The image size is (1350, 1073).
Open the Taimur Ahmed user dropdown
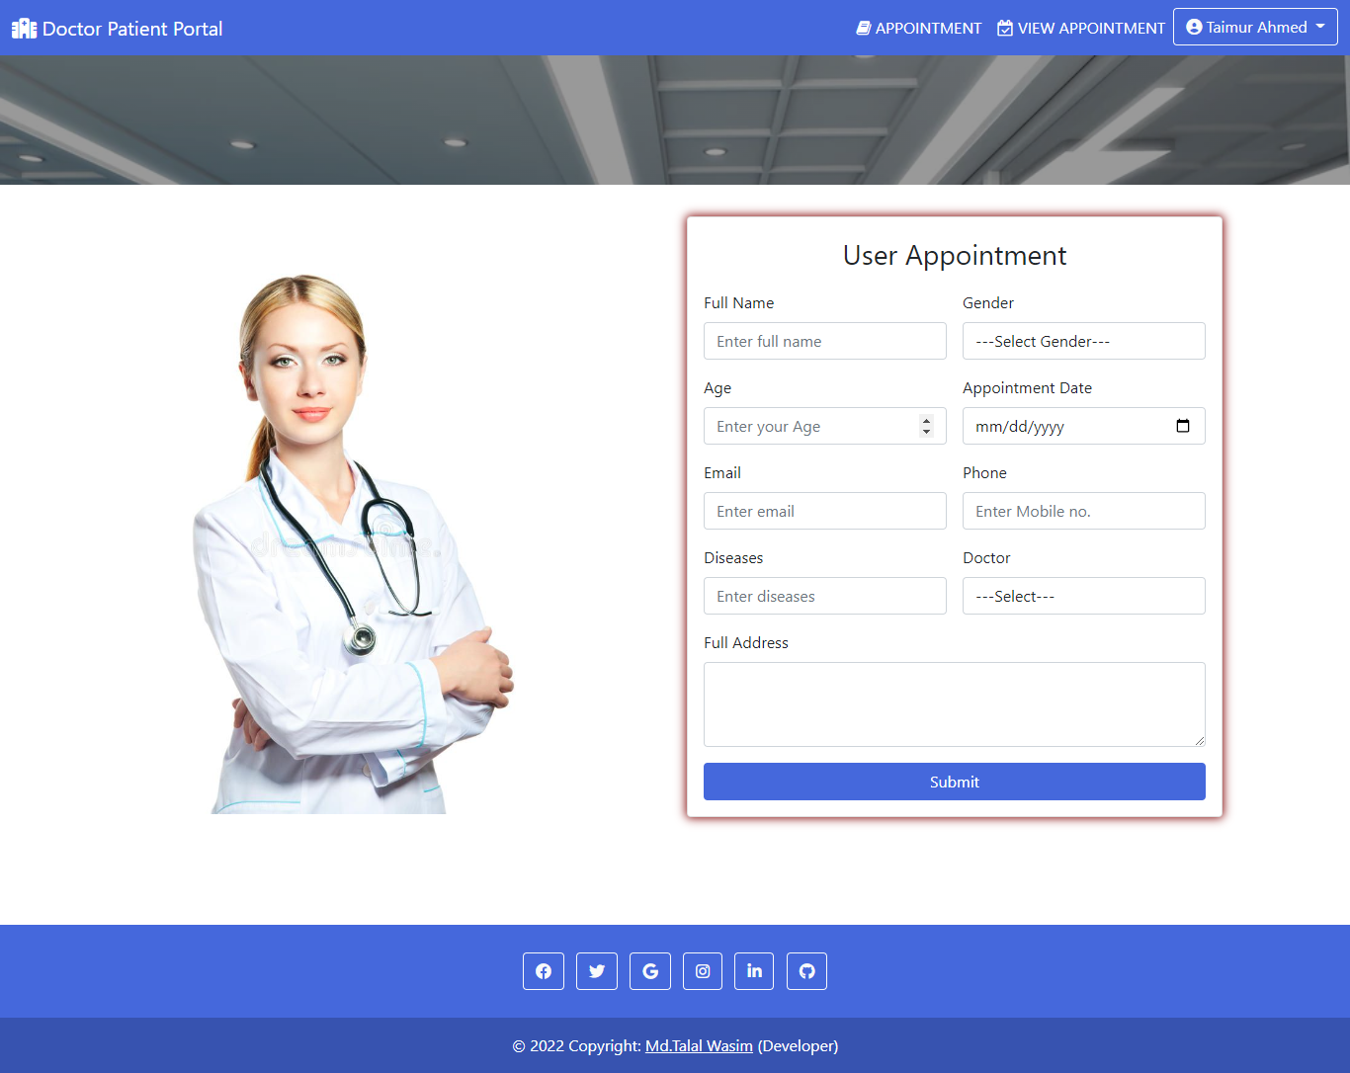pyautogui.click(x=1255, y=27)
